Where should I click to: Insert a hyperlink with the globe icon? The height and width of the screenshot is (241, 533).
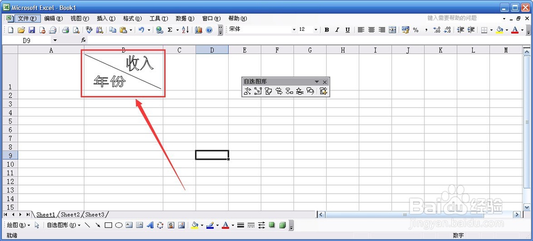point(159,30)
